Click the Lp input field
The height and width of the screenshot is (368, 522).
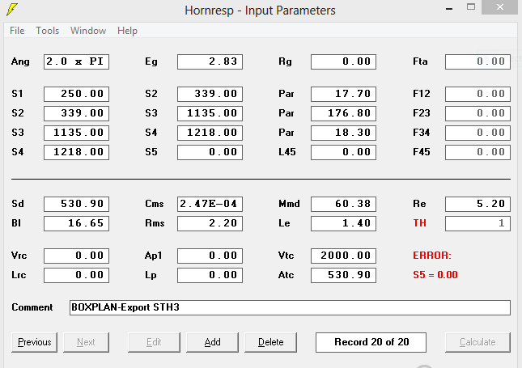click(x=210, y=276)
